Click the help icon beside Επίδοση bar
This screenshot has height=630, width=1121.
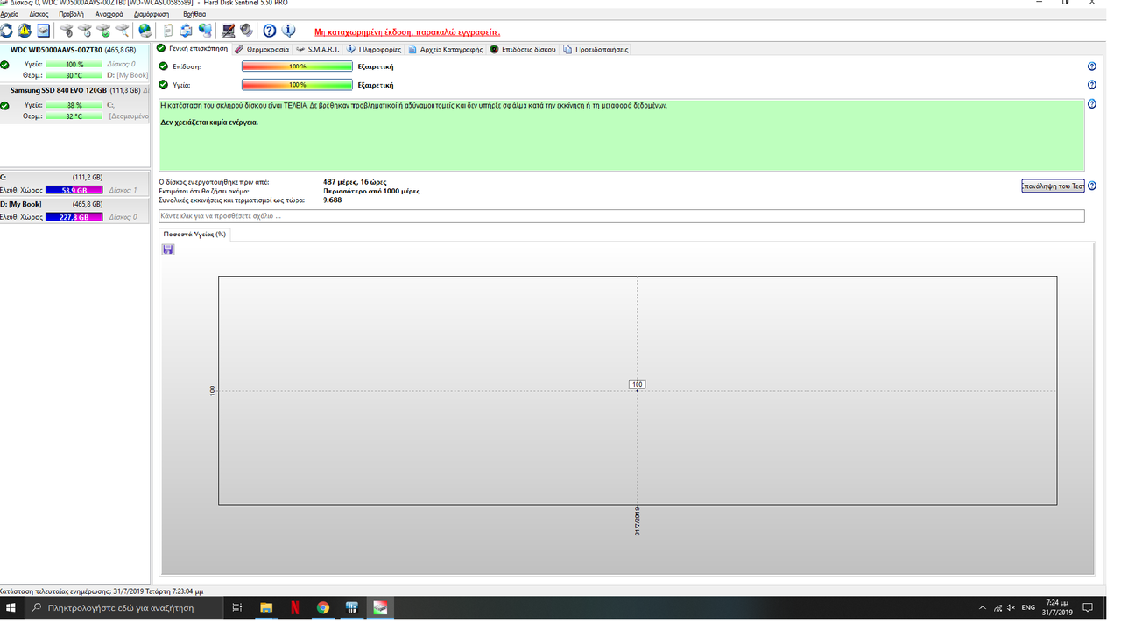click(1091, 66)
